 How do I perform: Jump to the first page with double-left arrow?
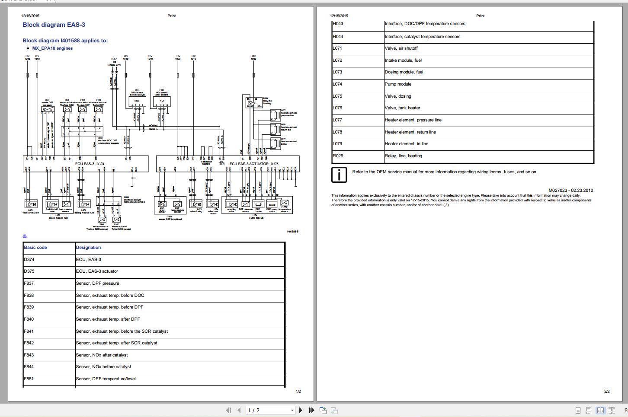point(228,410)
